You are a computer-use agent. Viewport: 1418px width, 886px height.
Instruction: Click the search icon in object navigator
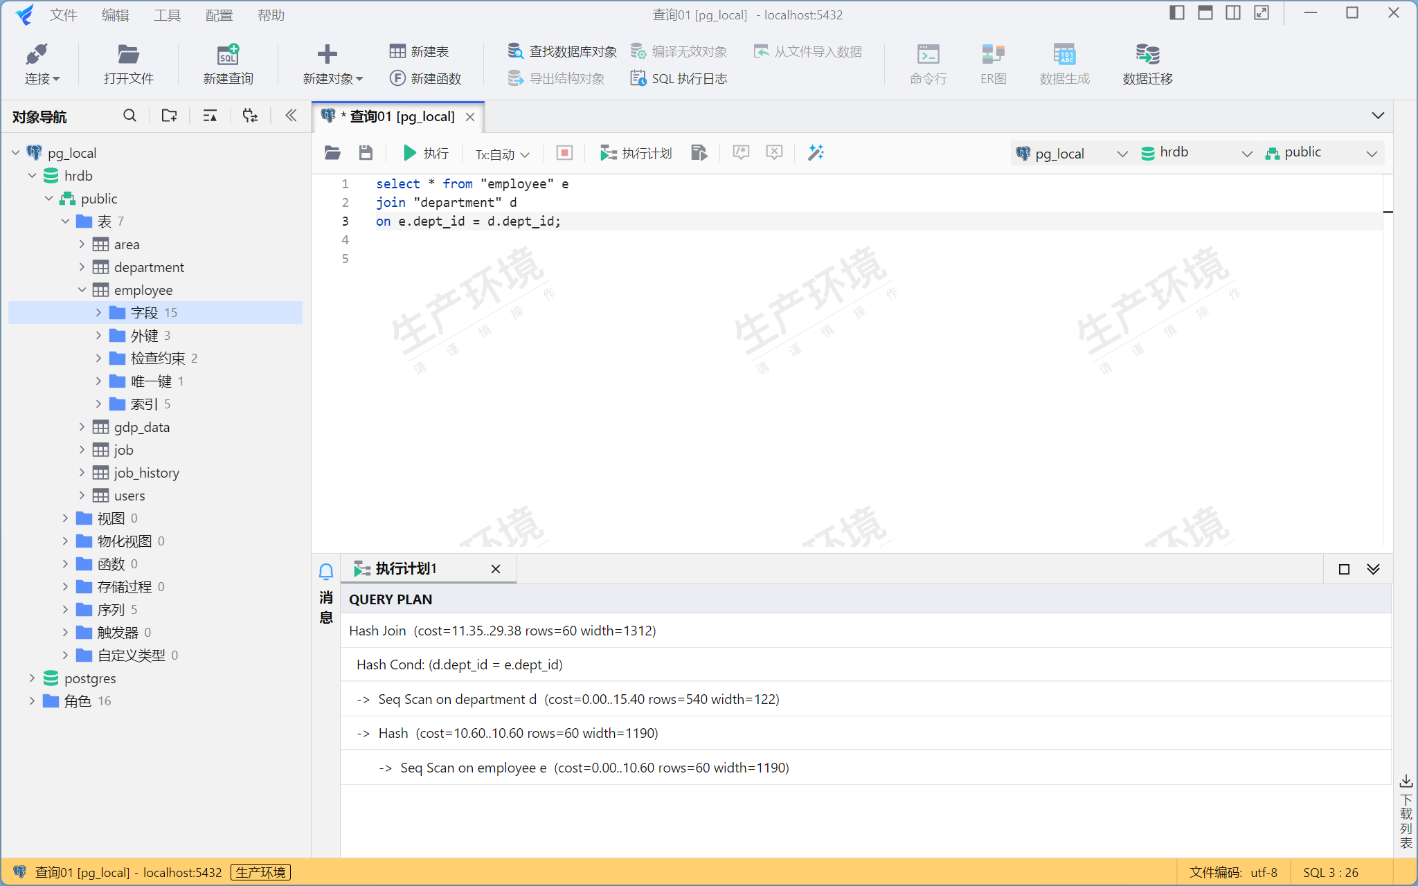[129, 116]
